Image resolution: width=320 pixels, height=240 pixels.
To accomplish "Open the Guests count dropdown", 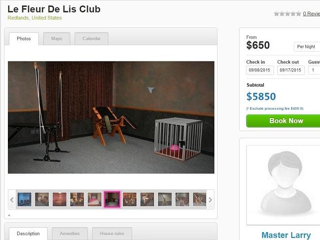I will click(314, 70).
